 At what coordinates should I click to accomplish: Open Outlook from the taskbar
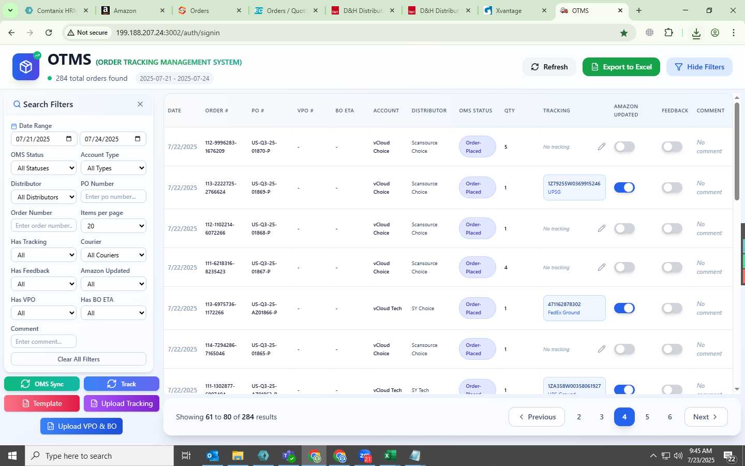212,456
